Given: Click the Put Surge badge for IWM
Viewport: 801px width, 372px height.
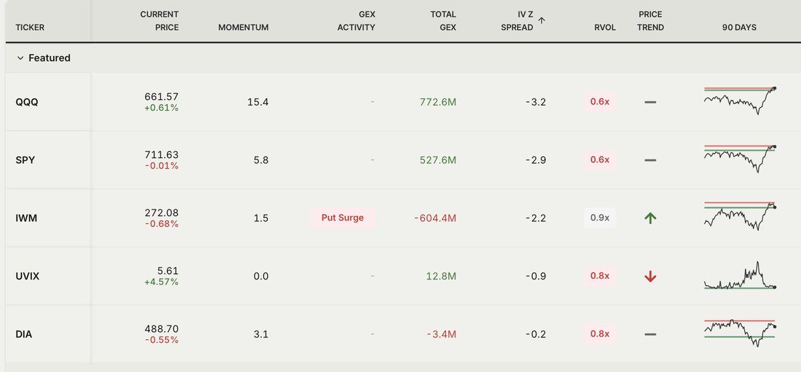Looking at the screenshot, I should pyautogui.click(x=342, y=218).
